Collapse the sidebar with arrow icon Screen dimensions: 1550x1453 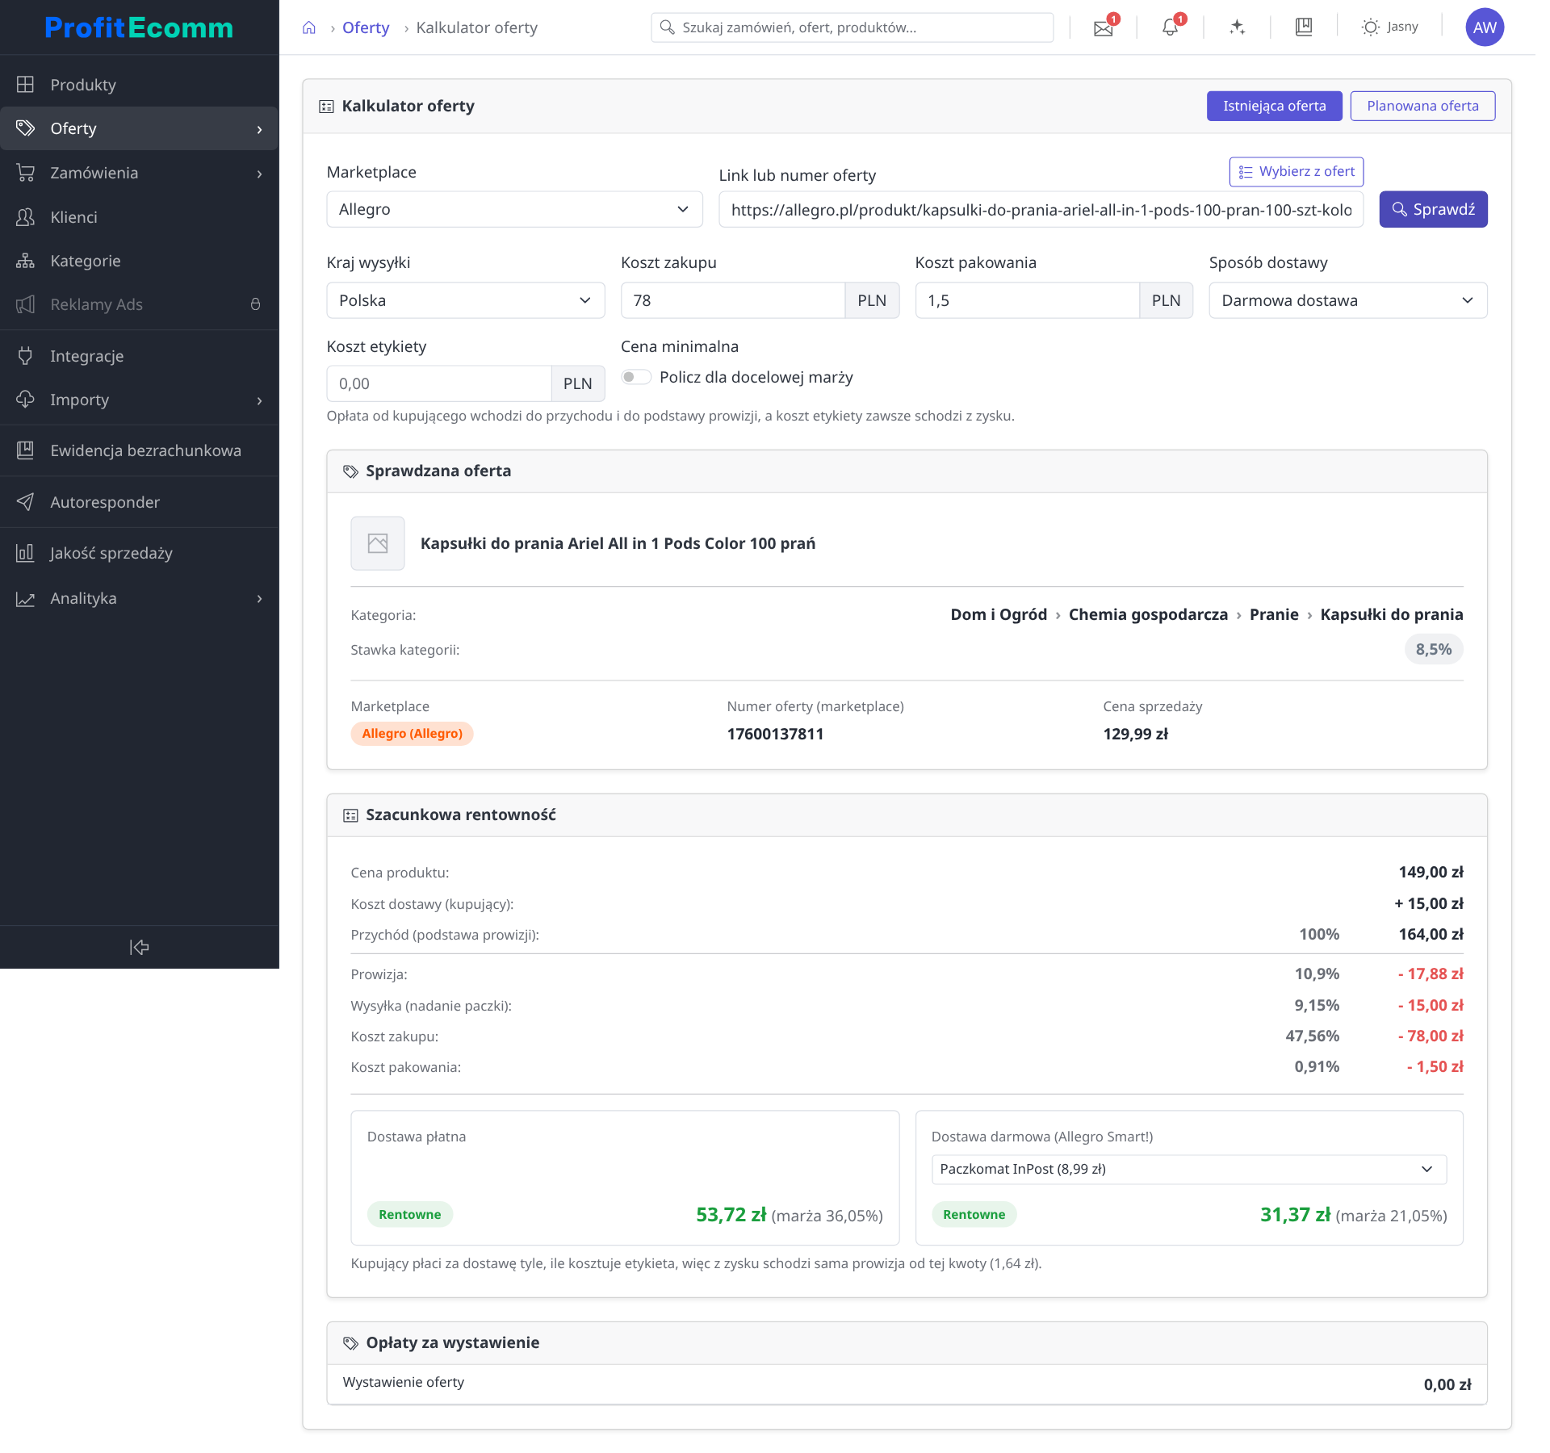click(140, 947)
